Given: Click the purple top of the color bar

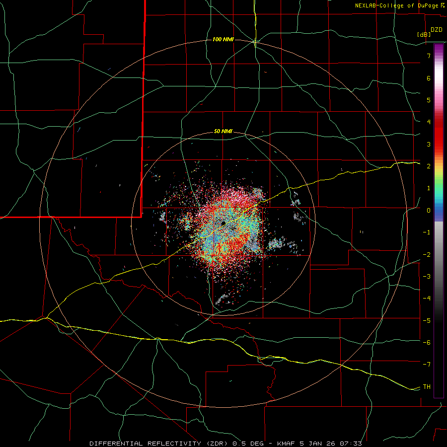Looking at the screenshot, I should click(x=439, y=48).
